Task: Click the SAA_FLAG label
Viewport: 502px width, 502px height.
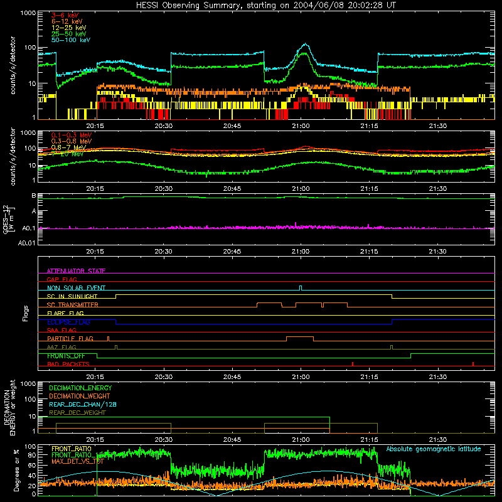Action: point(61,330)
